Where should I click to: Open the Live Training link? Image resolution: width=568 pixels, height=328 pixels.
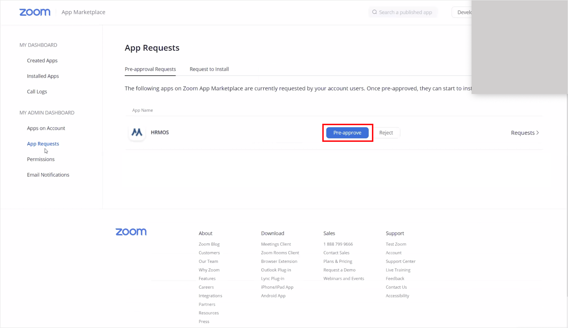[x=398, y=270]
